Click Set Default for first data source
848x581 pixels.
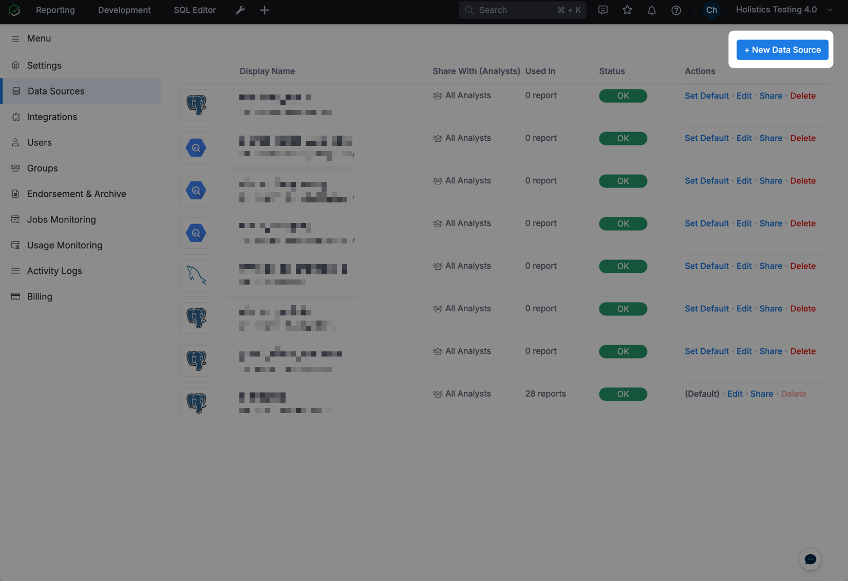pyautogui.click(x=706, y=96)
